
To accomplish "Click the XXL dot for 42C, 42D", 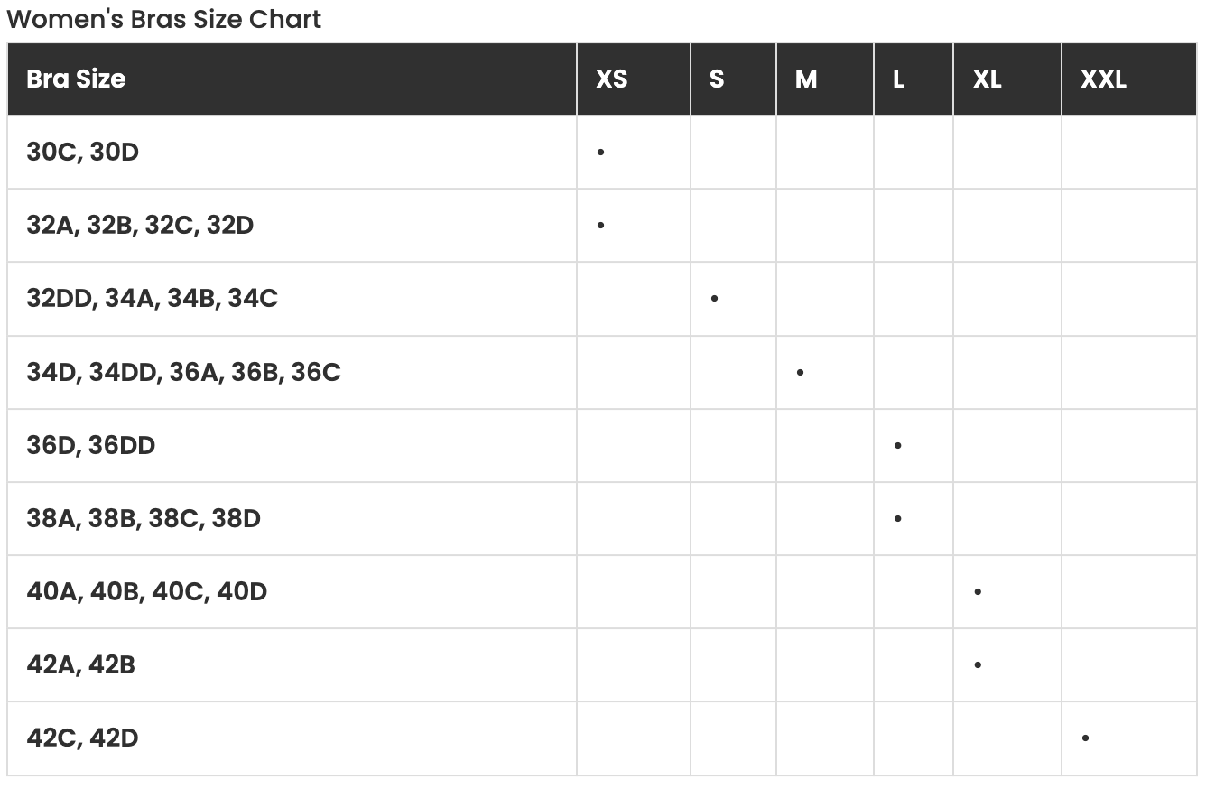I will coord(1085,738).
